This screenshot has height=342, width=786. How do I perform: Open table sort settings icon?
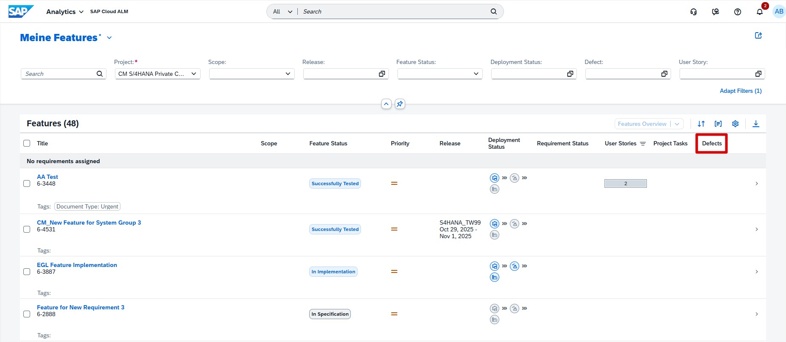[701, 124]
